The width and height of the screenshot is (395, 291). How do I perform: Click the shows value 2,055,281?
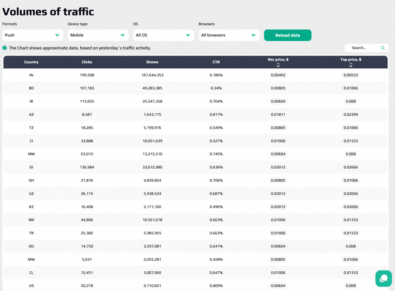[152, 259]
